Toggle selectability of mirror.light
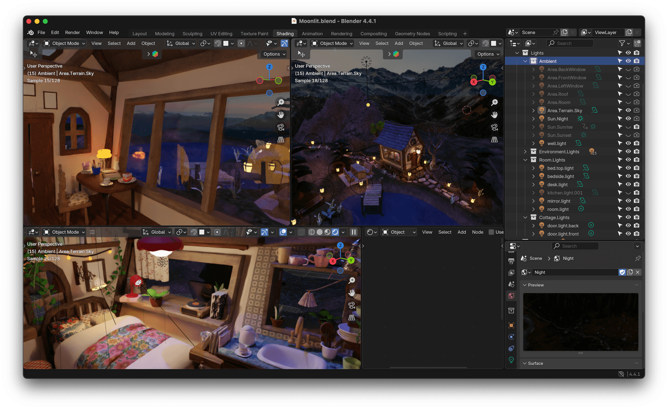Viewport: 668px width, 409px height. (620, 201)
